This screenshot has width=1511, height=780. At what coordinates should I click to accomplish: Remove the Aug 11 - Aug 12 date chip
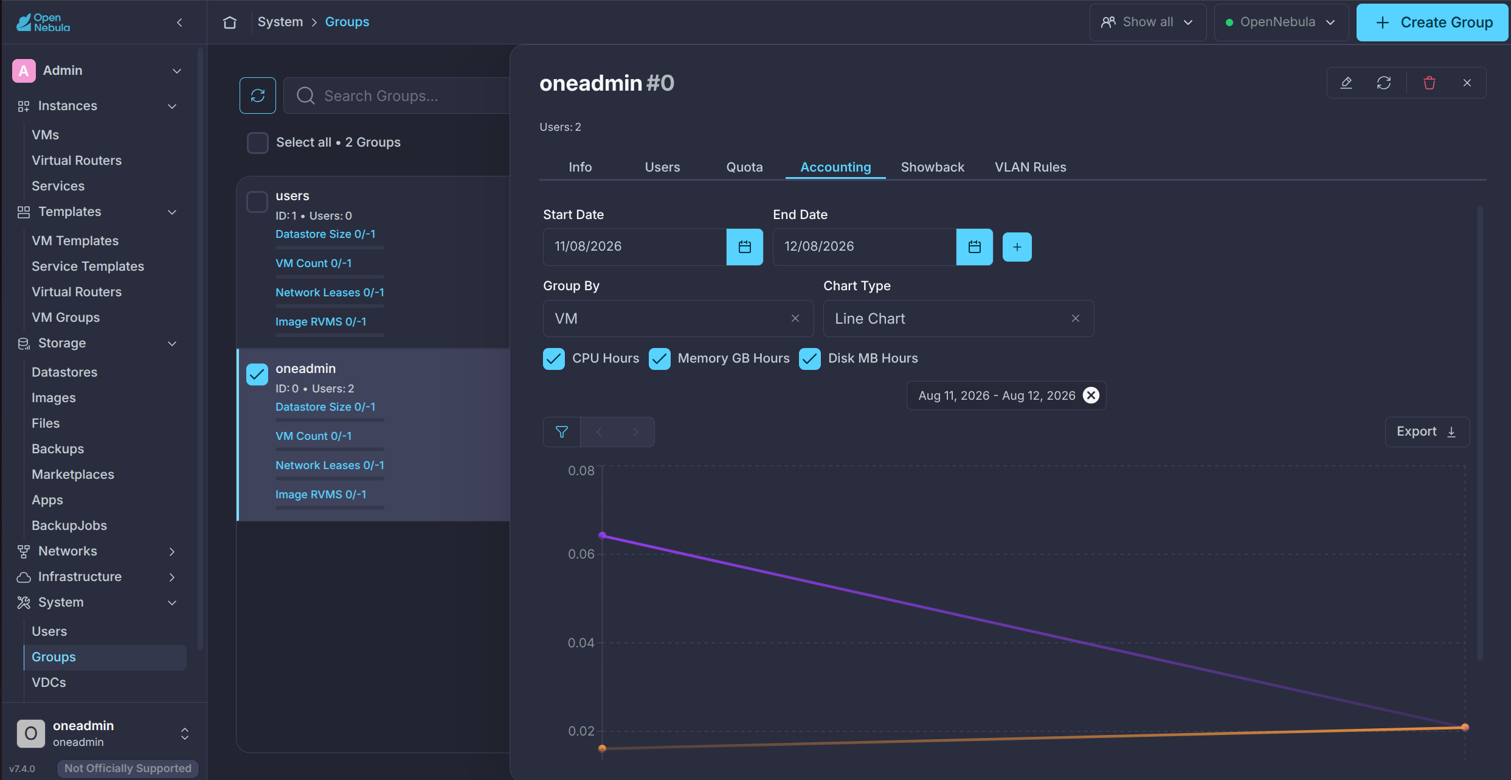click(x=1091, y=395)
